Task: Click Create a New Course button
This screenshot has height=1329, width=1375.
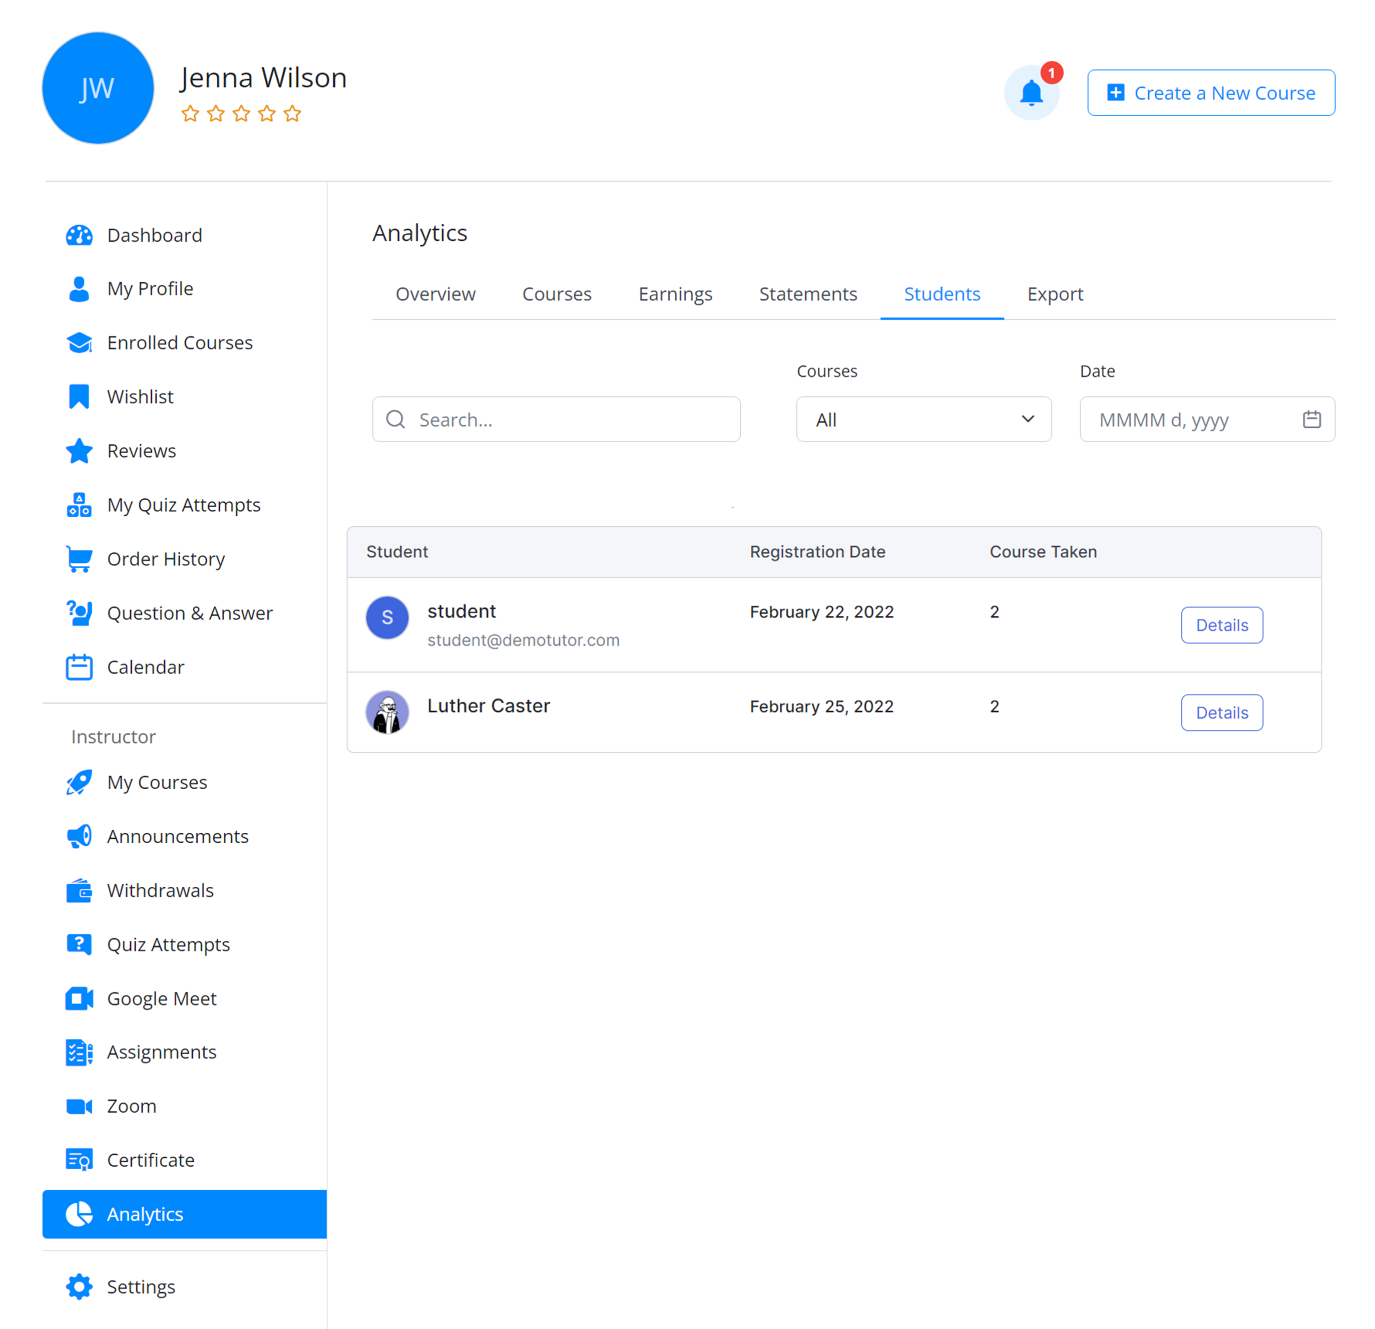Action: point(1210,93)
